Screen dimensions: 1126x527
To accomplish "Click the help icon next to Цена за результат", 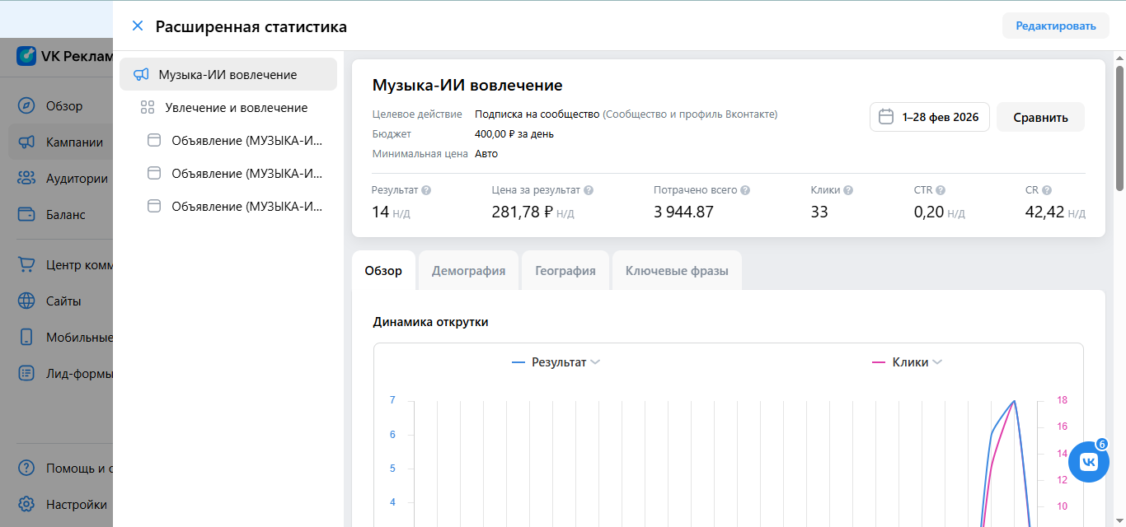I will (x=589, y=190).
